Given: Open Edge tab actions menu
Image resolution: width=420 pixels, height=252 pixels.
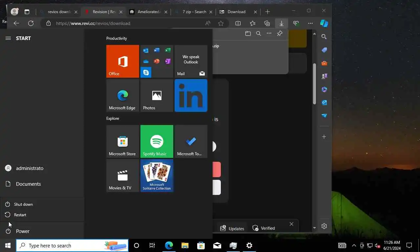Looking at the screenshot, I should point(27,12).
